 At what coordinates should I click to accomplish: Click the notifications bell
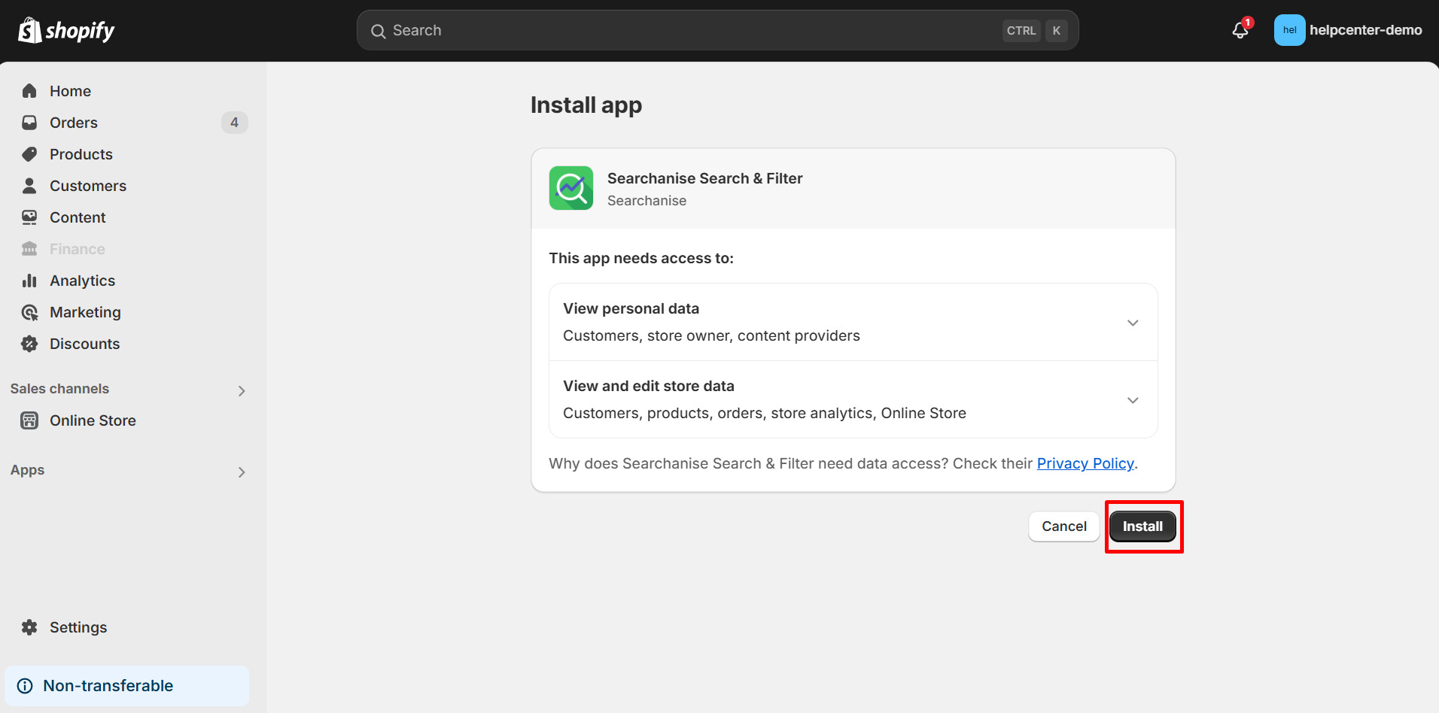(1240, 30)
